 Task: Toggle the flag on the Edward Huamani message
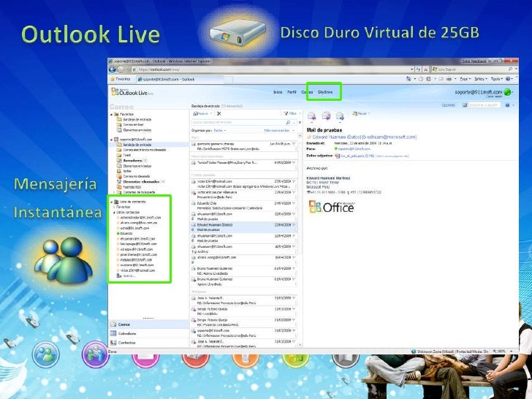point(294,225)
